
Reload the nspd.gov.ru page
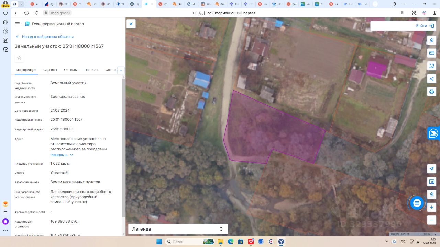[x=36, y=13]
